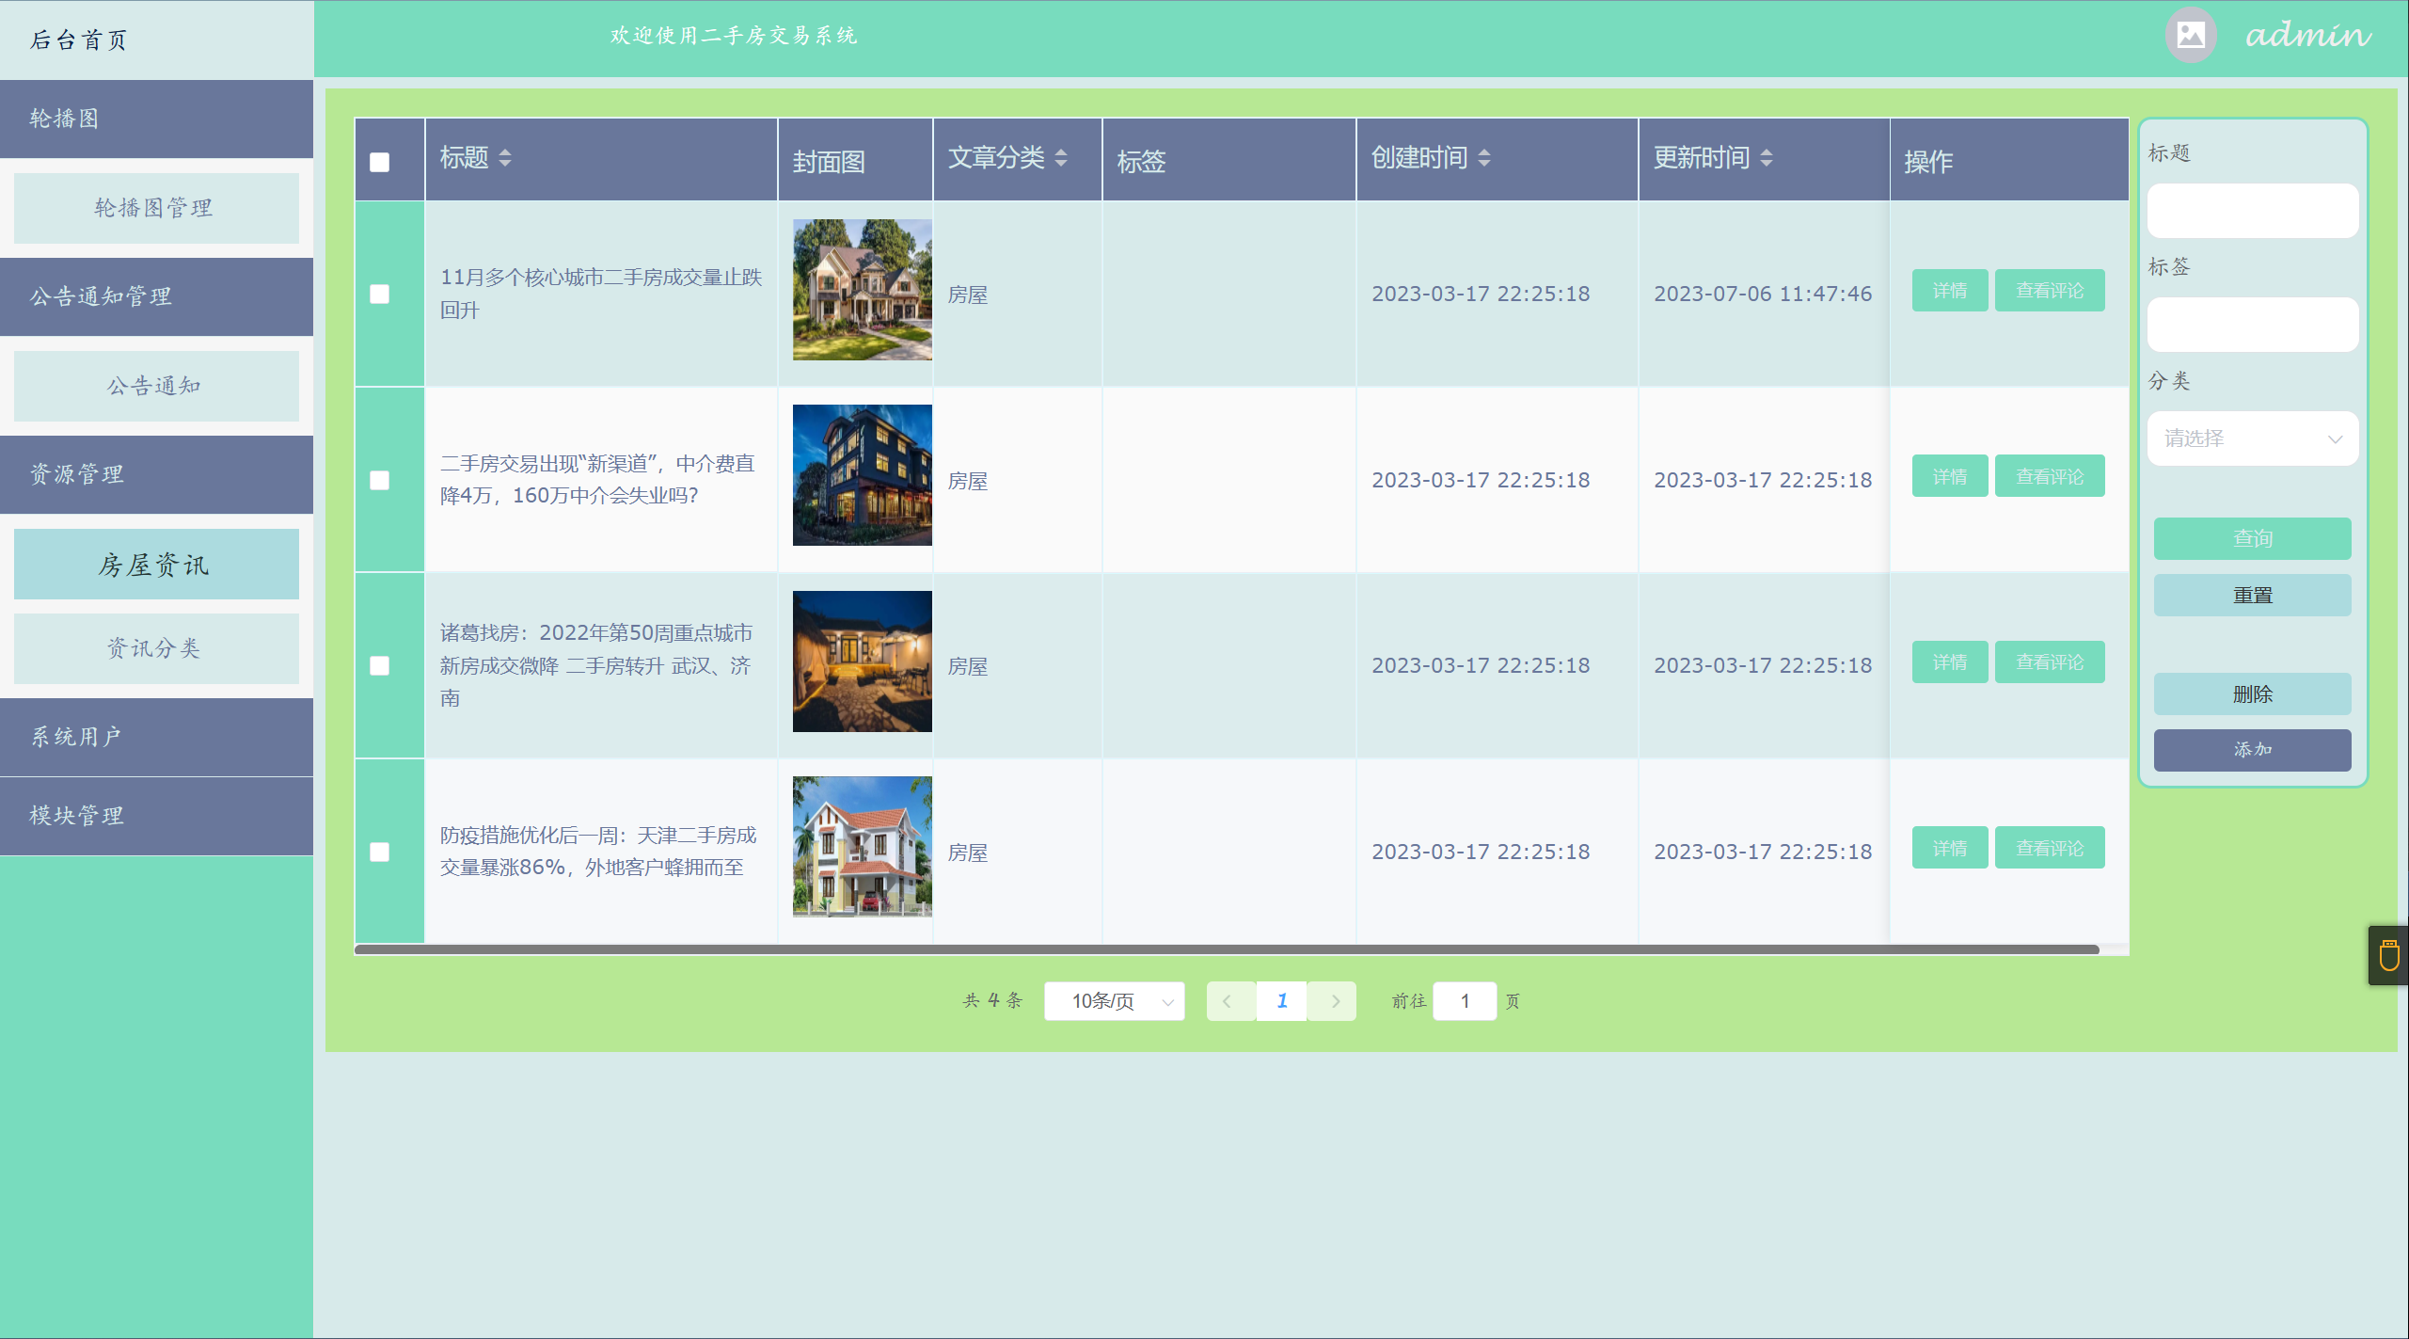Open the 分类 请选择 dropdown
Screen dimensions: 2409x1339
2252,438
